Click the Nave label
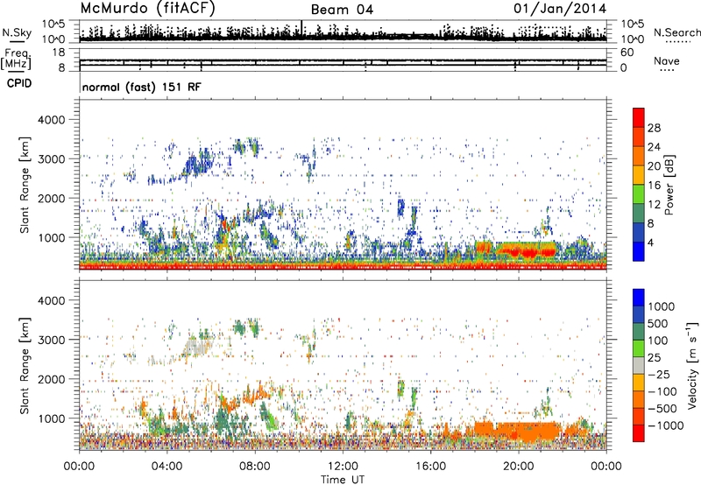The width and height of the screenshot is (701, 485). pyautogui.click(x=667, y=60)
